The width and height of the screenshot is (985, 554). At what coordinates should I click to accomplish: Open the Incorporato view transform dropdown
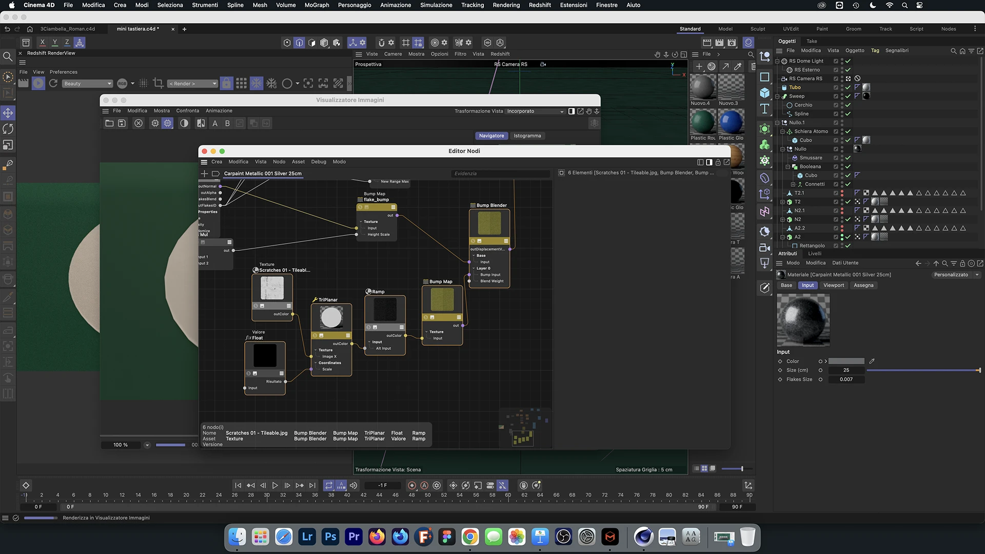[x=535, y=111]
